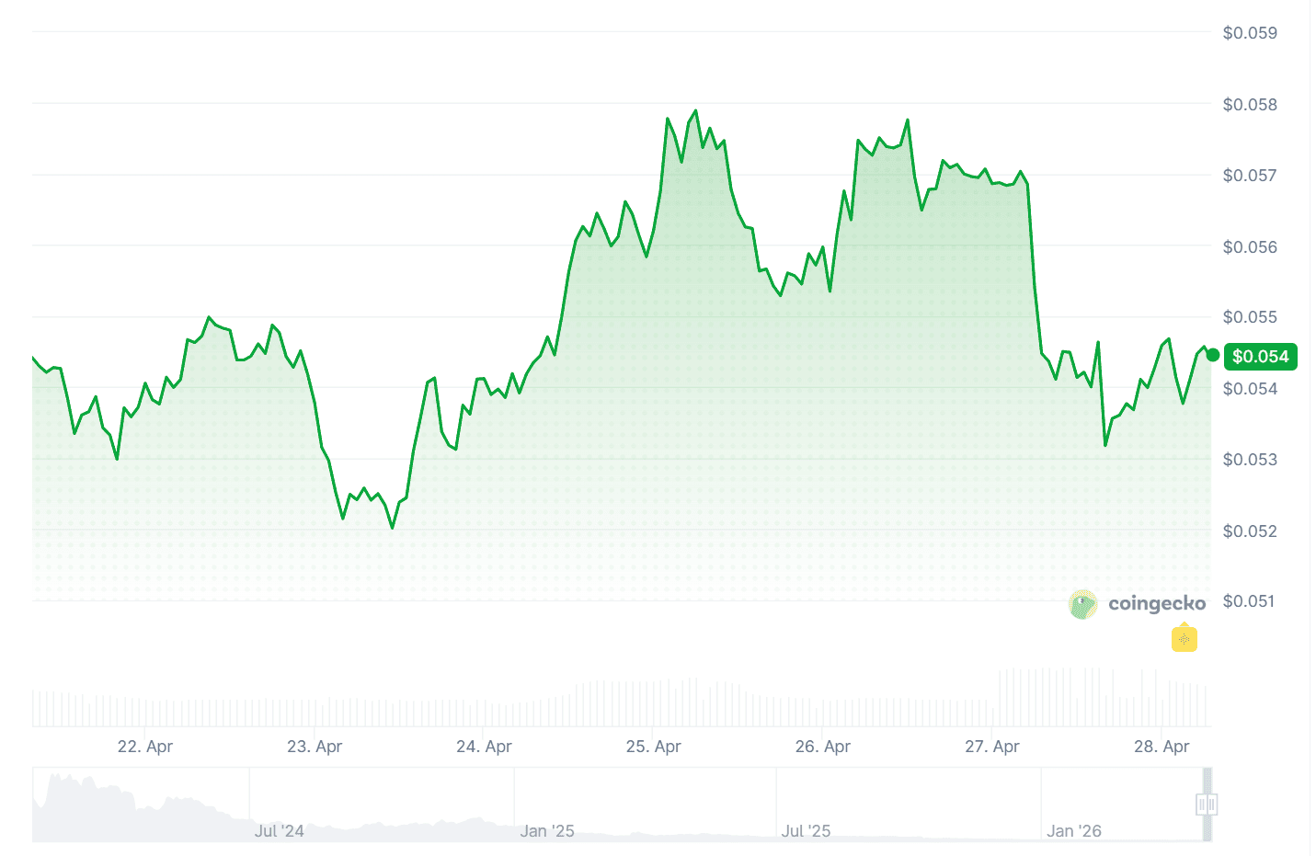This screenshot has height=856, width=1316.
Task: Click the yellow event marker icon
Action: (1184, 638)
